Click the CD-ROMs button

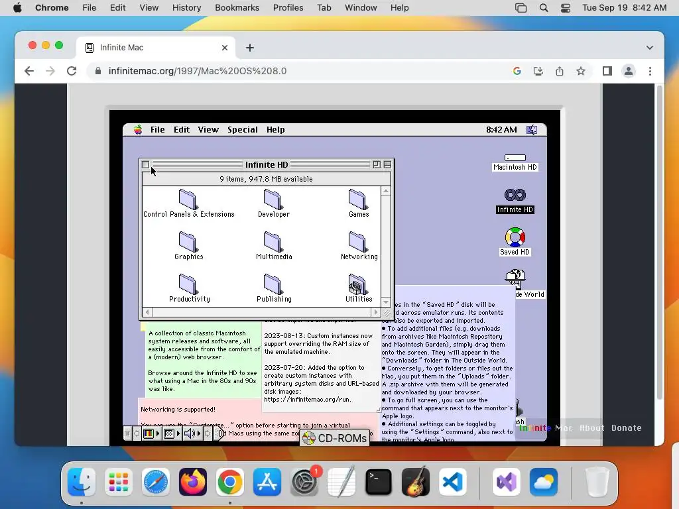click(335, 438)
